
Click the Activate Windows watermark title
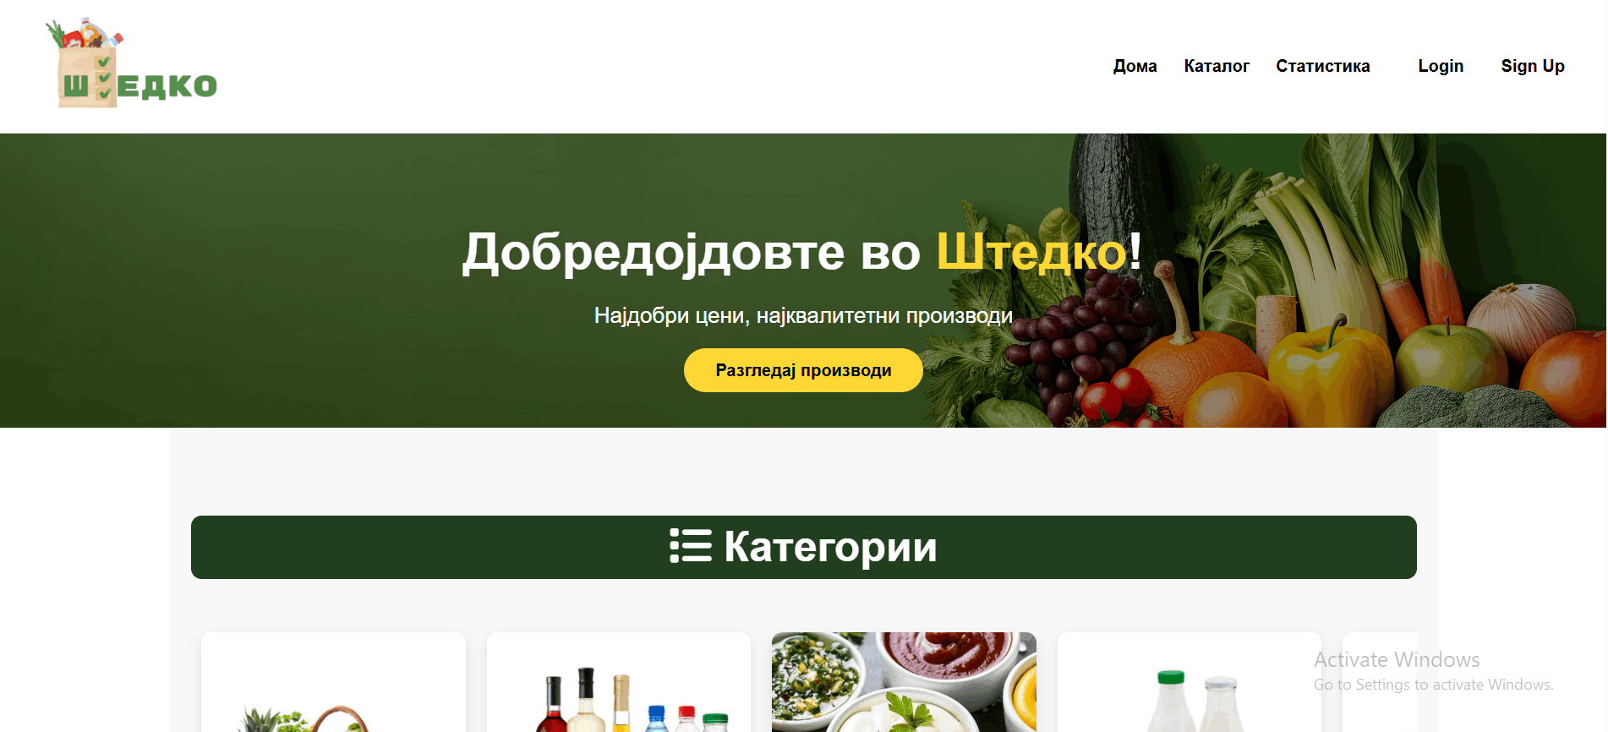[1397, 659]
